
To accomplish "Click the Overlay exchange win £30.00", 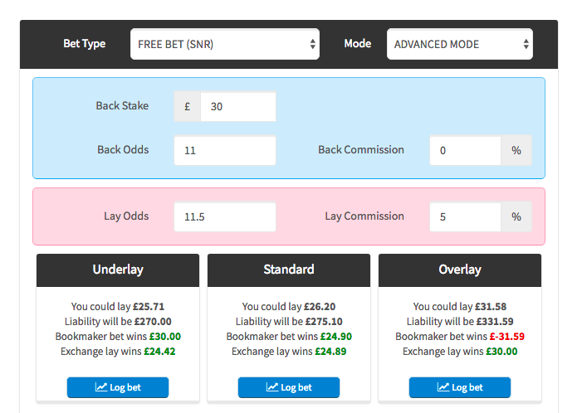I will point(501,351).
